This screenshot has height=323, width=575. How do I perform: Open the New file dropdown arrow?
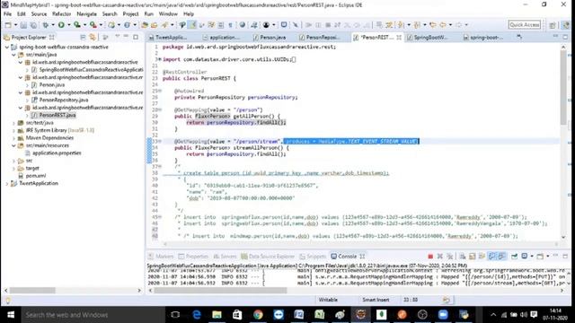[15, 25]
